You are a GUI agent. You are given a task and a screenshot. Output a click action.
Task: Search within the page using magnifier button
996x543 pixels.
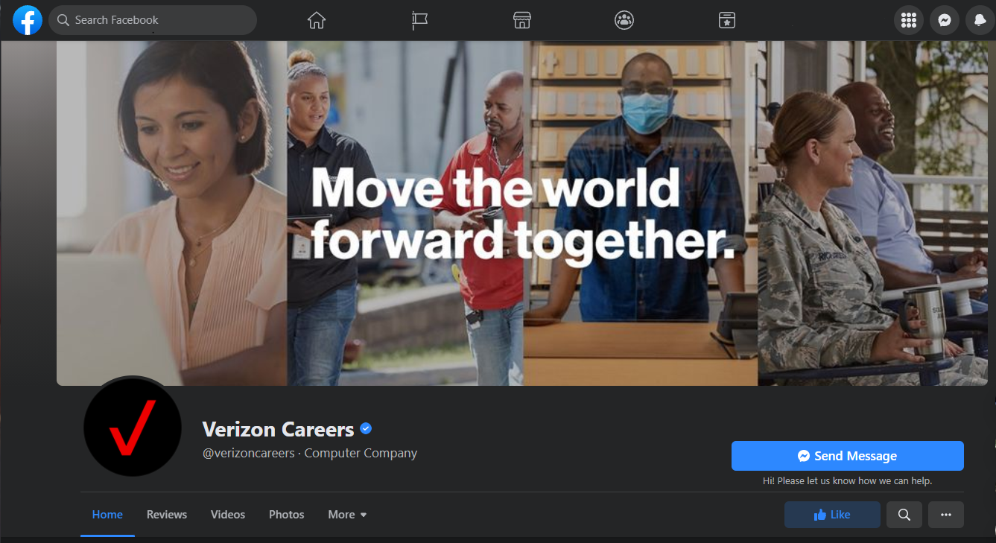(904, 515)
